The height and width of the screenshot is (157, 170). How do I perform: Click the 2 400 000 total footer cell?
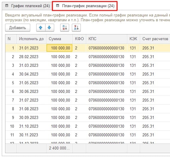[60, 148]
